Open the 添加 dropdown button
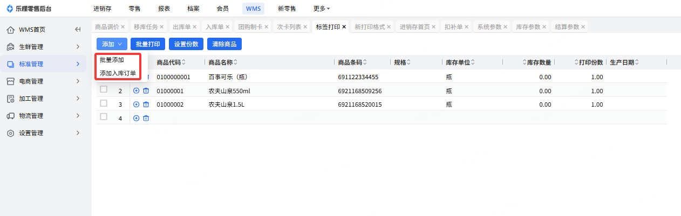This screenshot has height=216, width=681. click(112, 44)
